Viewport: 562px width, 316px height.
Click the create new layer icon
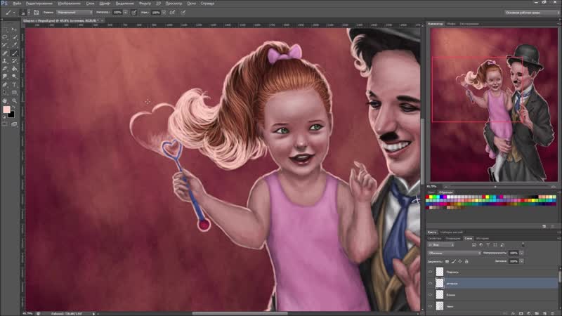tap(544, 313)
